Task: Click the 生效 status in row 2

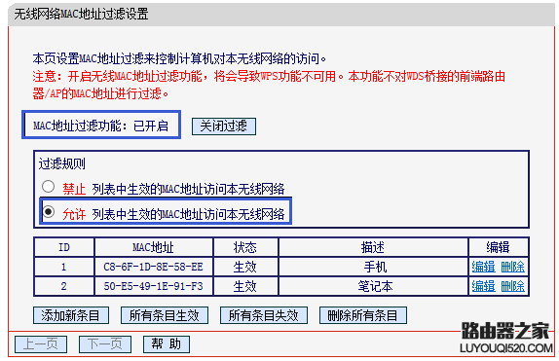Action: click(245, 286)
